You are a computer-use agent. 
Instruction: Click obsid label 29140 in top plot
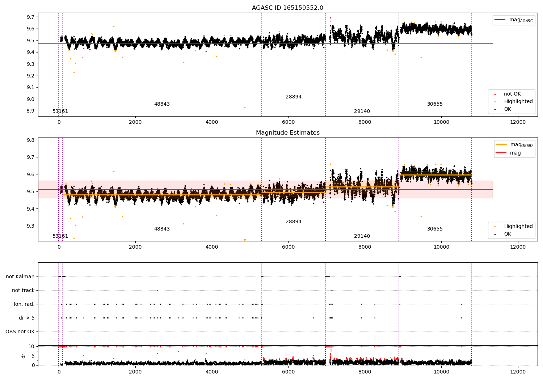[362, 111]
